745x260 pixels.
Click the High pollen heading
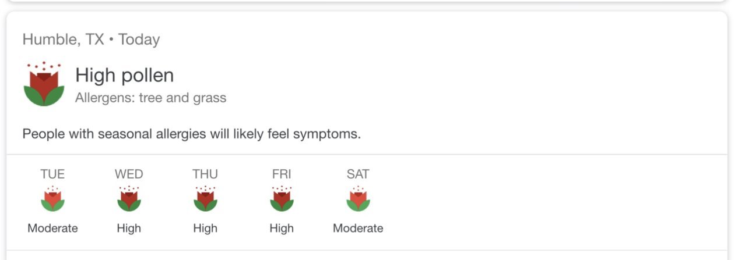(125, 76)
